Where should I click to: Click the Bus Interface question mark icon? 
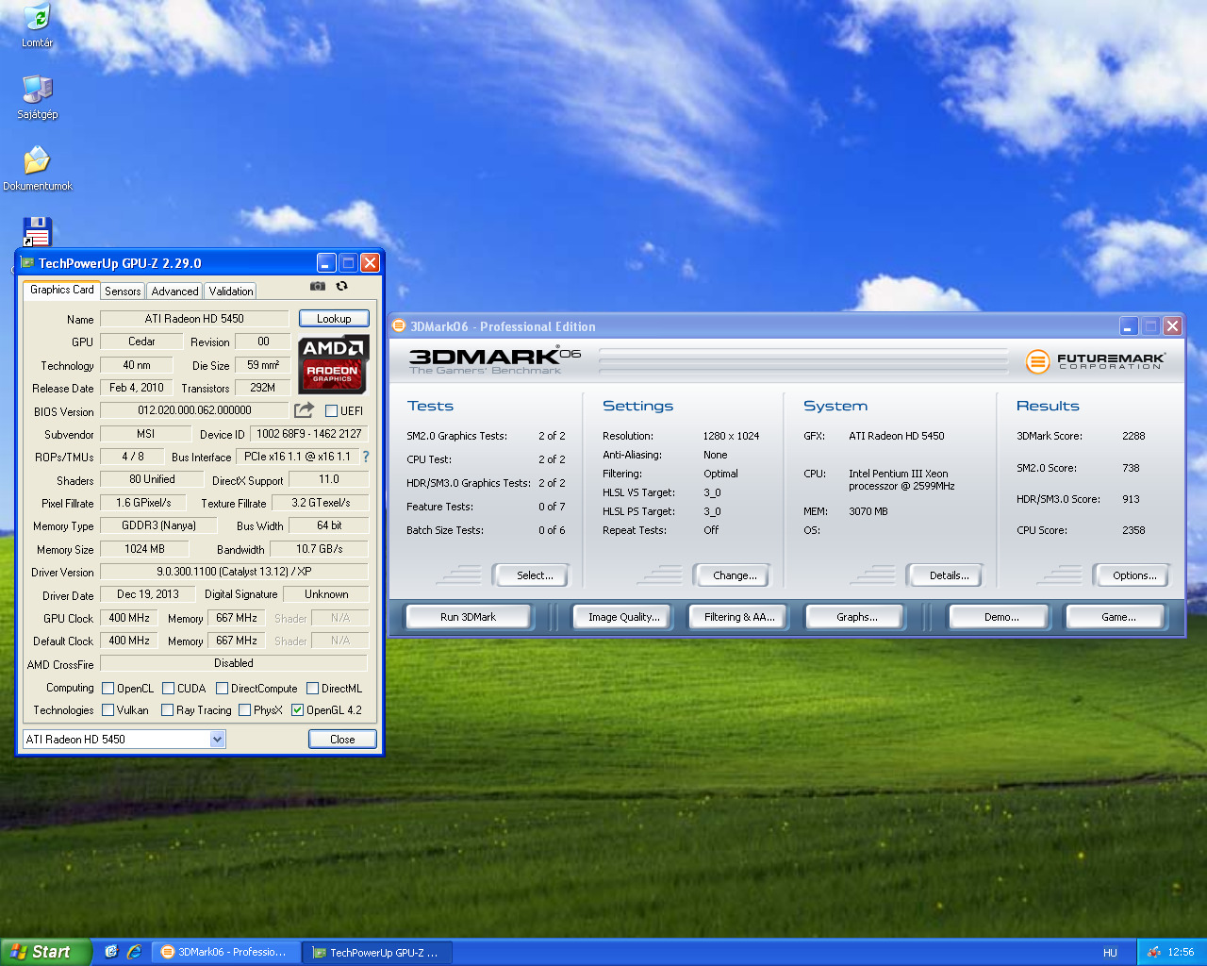[x=366, y=457]
